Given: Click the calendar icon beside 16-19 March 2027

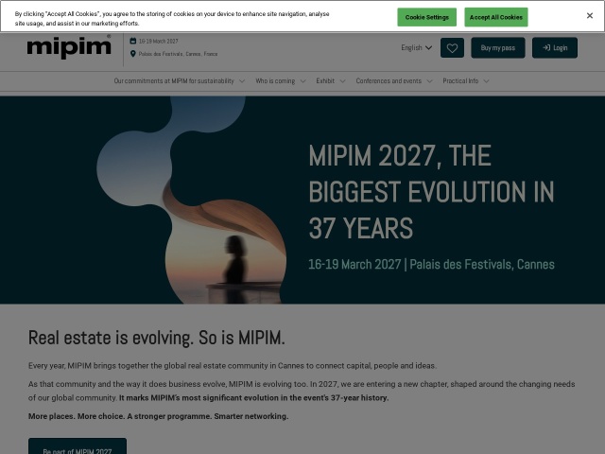Looking at the screenshot, I should (x=133, y=41).
